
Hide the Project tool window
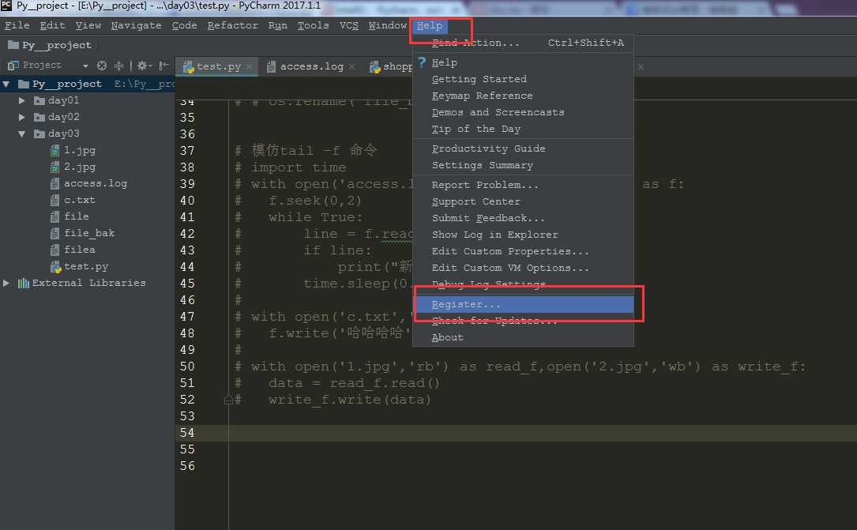point(163,66)
